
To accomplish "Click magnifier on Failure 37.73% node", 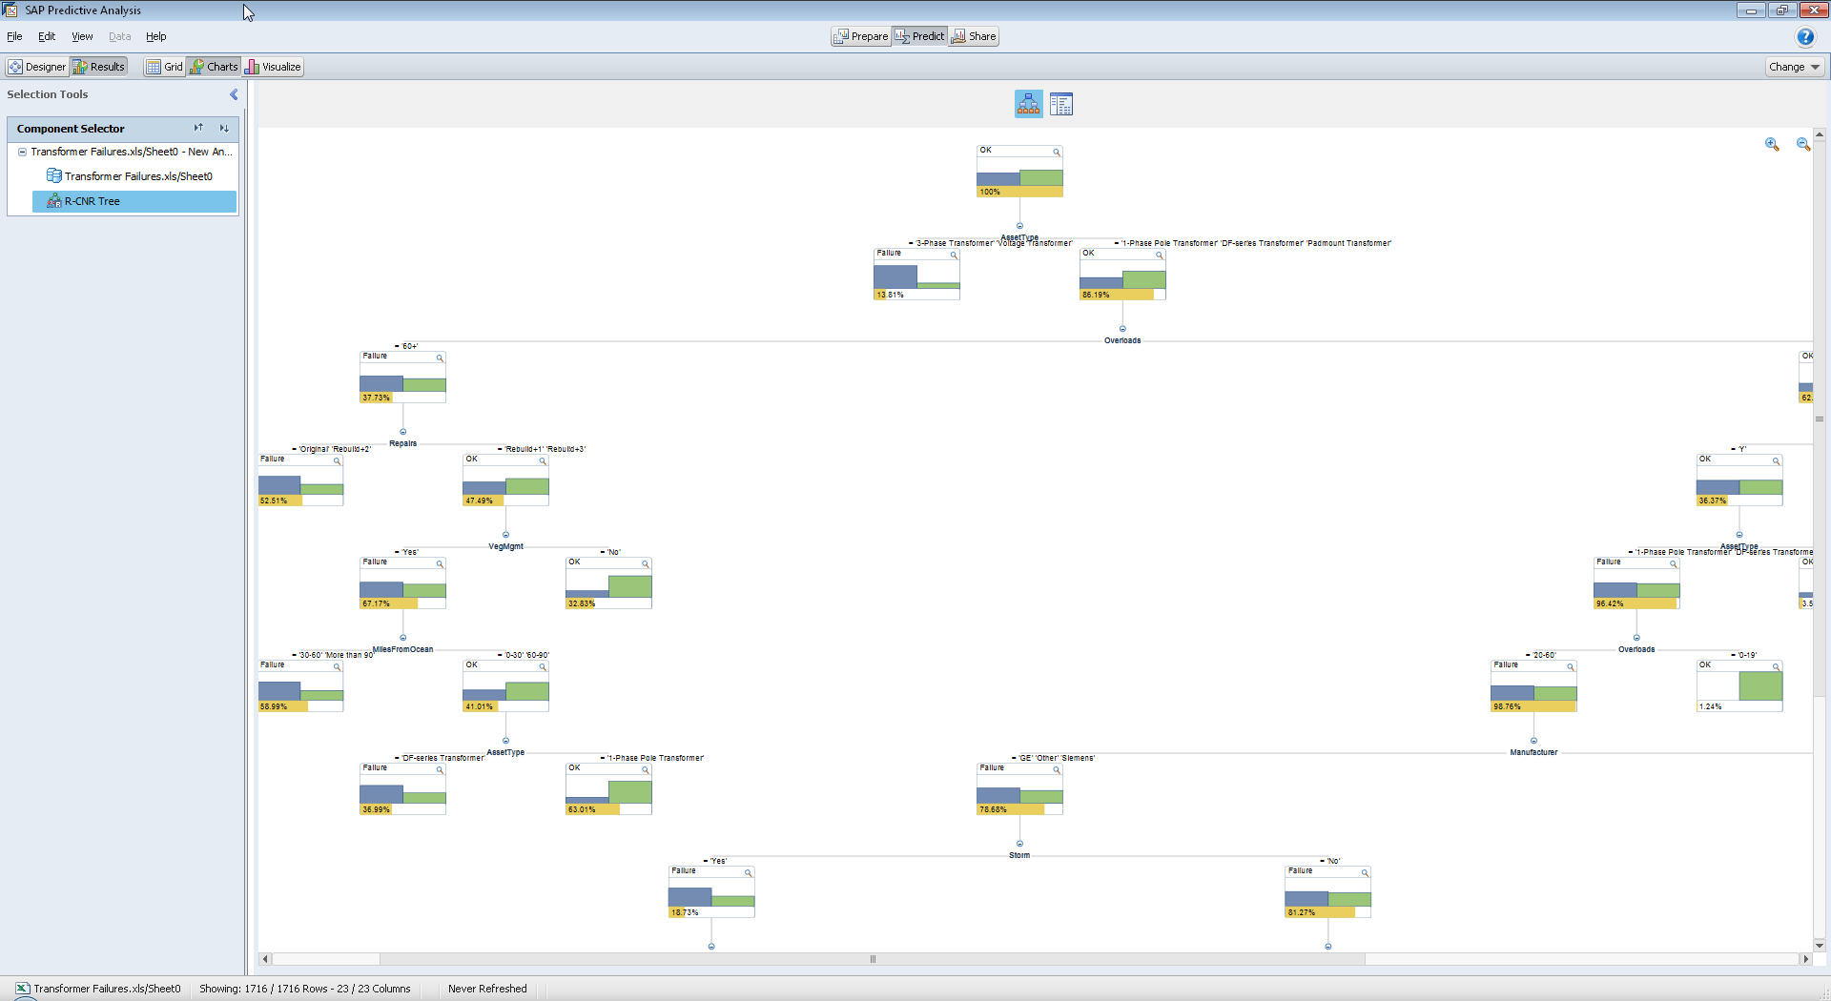I will point(440,357).
